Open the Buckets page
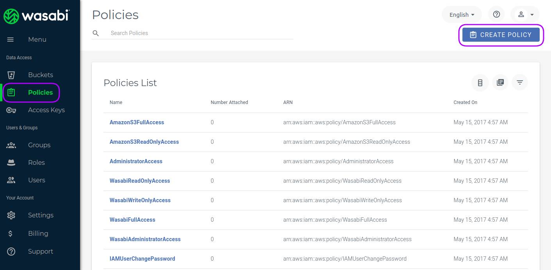Viewport: 551px width, 270px height. tap(40, 75)
